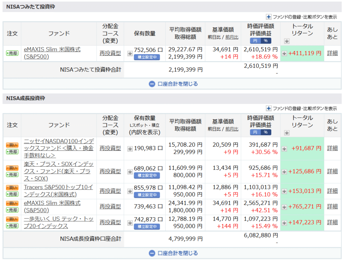Show fund register/compare buttons in Tsumitate section
The height and width of the screenshot is (261, 343).
click(301, 17)
